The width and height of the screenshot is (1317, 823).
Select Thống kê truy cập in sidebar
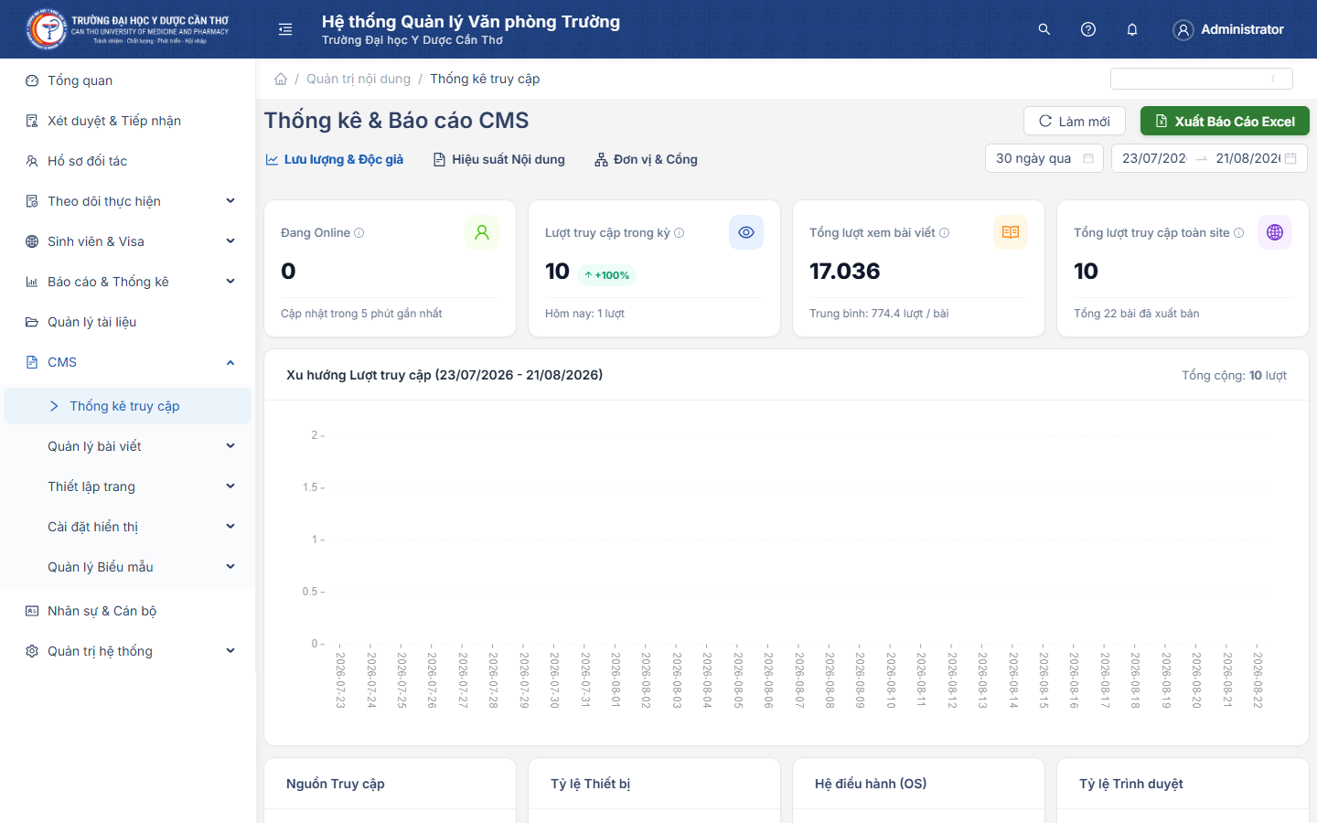127,406
